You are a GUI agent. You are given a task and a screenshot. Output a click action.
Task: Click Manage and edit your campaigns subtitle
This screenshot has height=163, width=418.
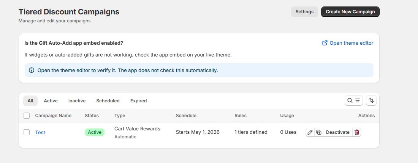[54, 21]
